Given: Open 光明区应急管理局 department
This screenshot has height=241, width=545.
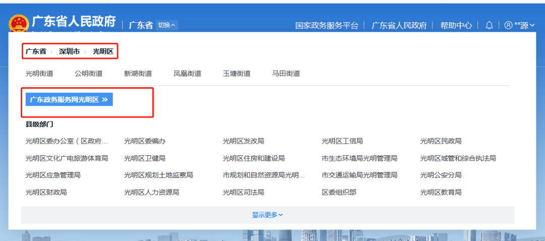Looking at the screenshot, I should click(53, 175).
